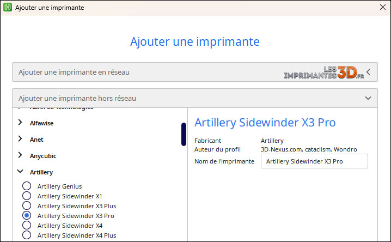Select the Artillery Sidewinder X3 Plus radio button
391x242 pixels.
tap(27, 205)
